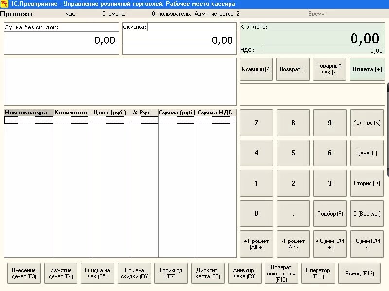389x291 pixels.
Task: Tap digit 8 on the keypad
Action: pos(293,123)
